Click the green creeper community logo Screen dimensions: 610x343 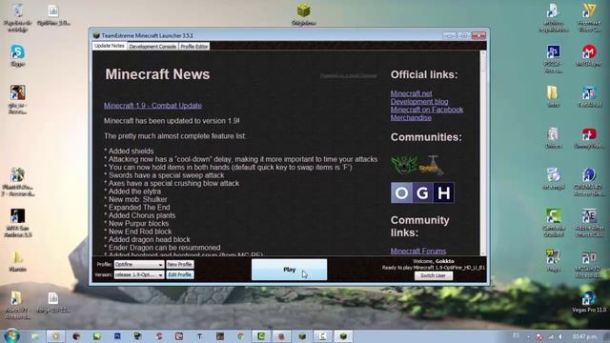404,165
